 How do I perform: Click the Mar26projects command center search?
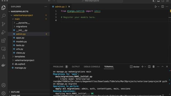[90, 1]
